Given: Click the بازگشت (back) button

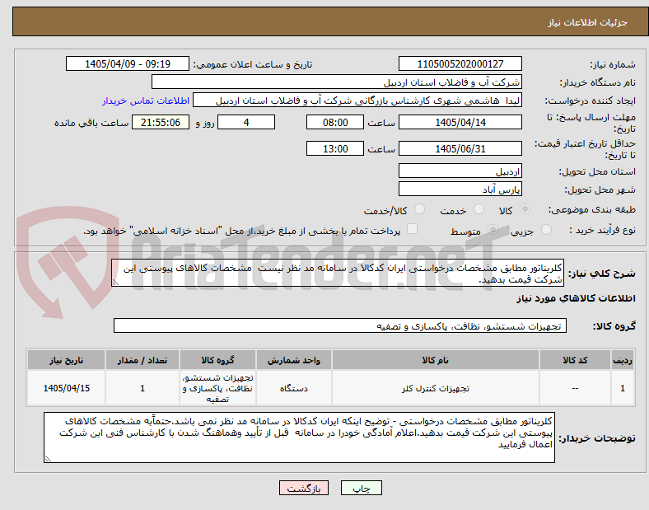Looking at the screenshot, I should [x=304, y=488].
